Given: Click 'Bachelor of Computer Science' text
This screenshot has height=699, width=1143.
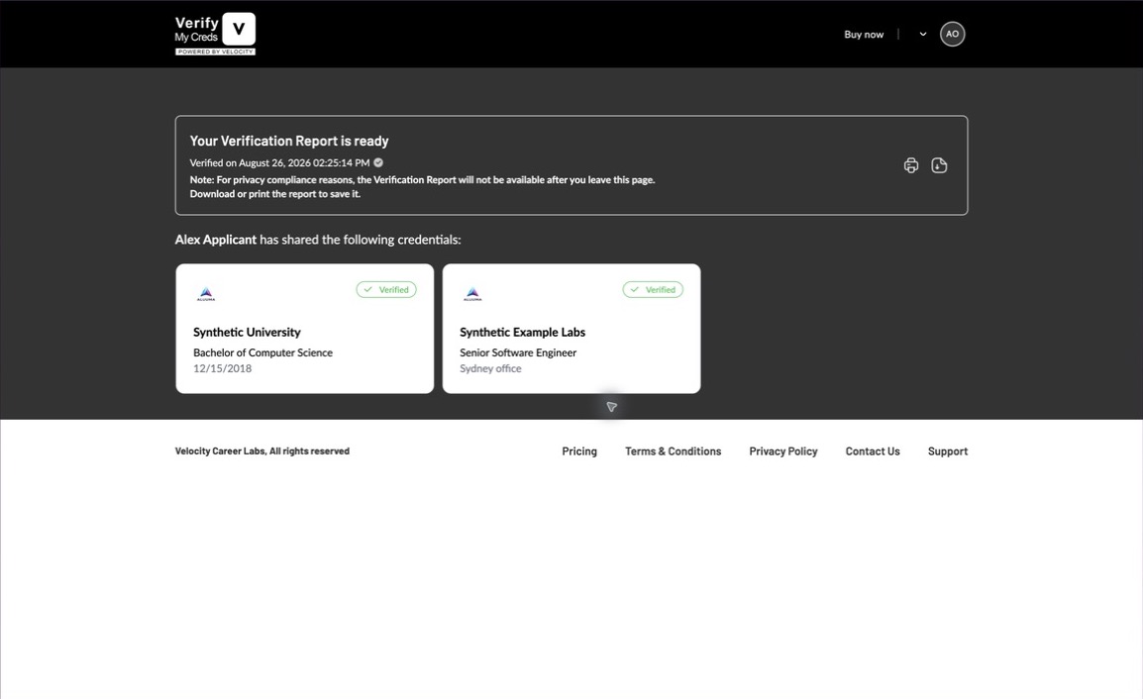Looking at the screenshot, I should pos(262,352).
